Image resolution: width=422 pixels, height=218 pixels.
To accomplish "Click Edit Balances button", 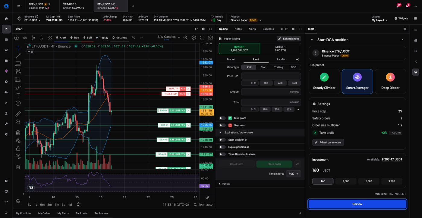I will [x=289, y=39].
